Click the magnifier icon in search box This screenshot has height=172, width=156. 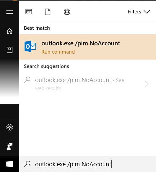coord(27,164)
